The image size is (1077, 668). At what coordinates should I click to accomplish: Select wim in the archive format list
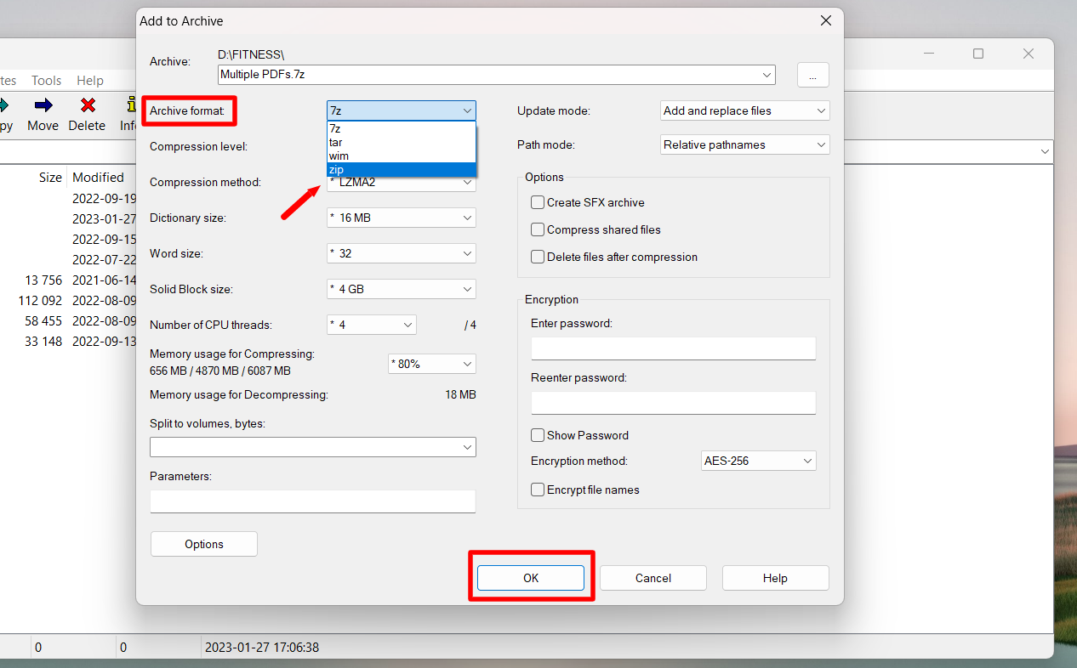(x=402, y=156)
